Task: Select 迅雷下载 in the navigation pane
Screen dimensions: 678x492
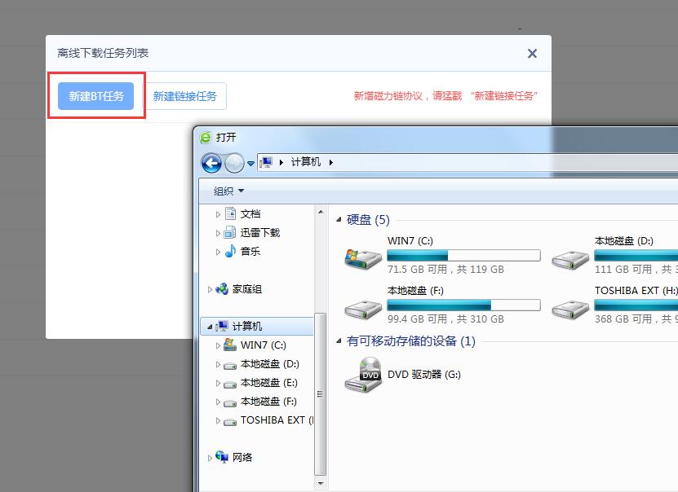Action: pos(260,233)
